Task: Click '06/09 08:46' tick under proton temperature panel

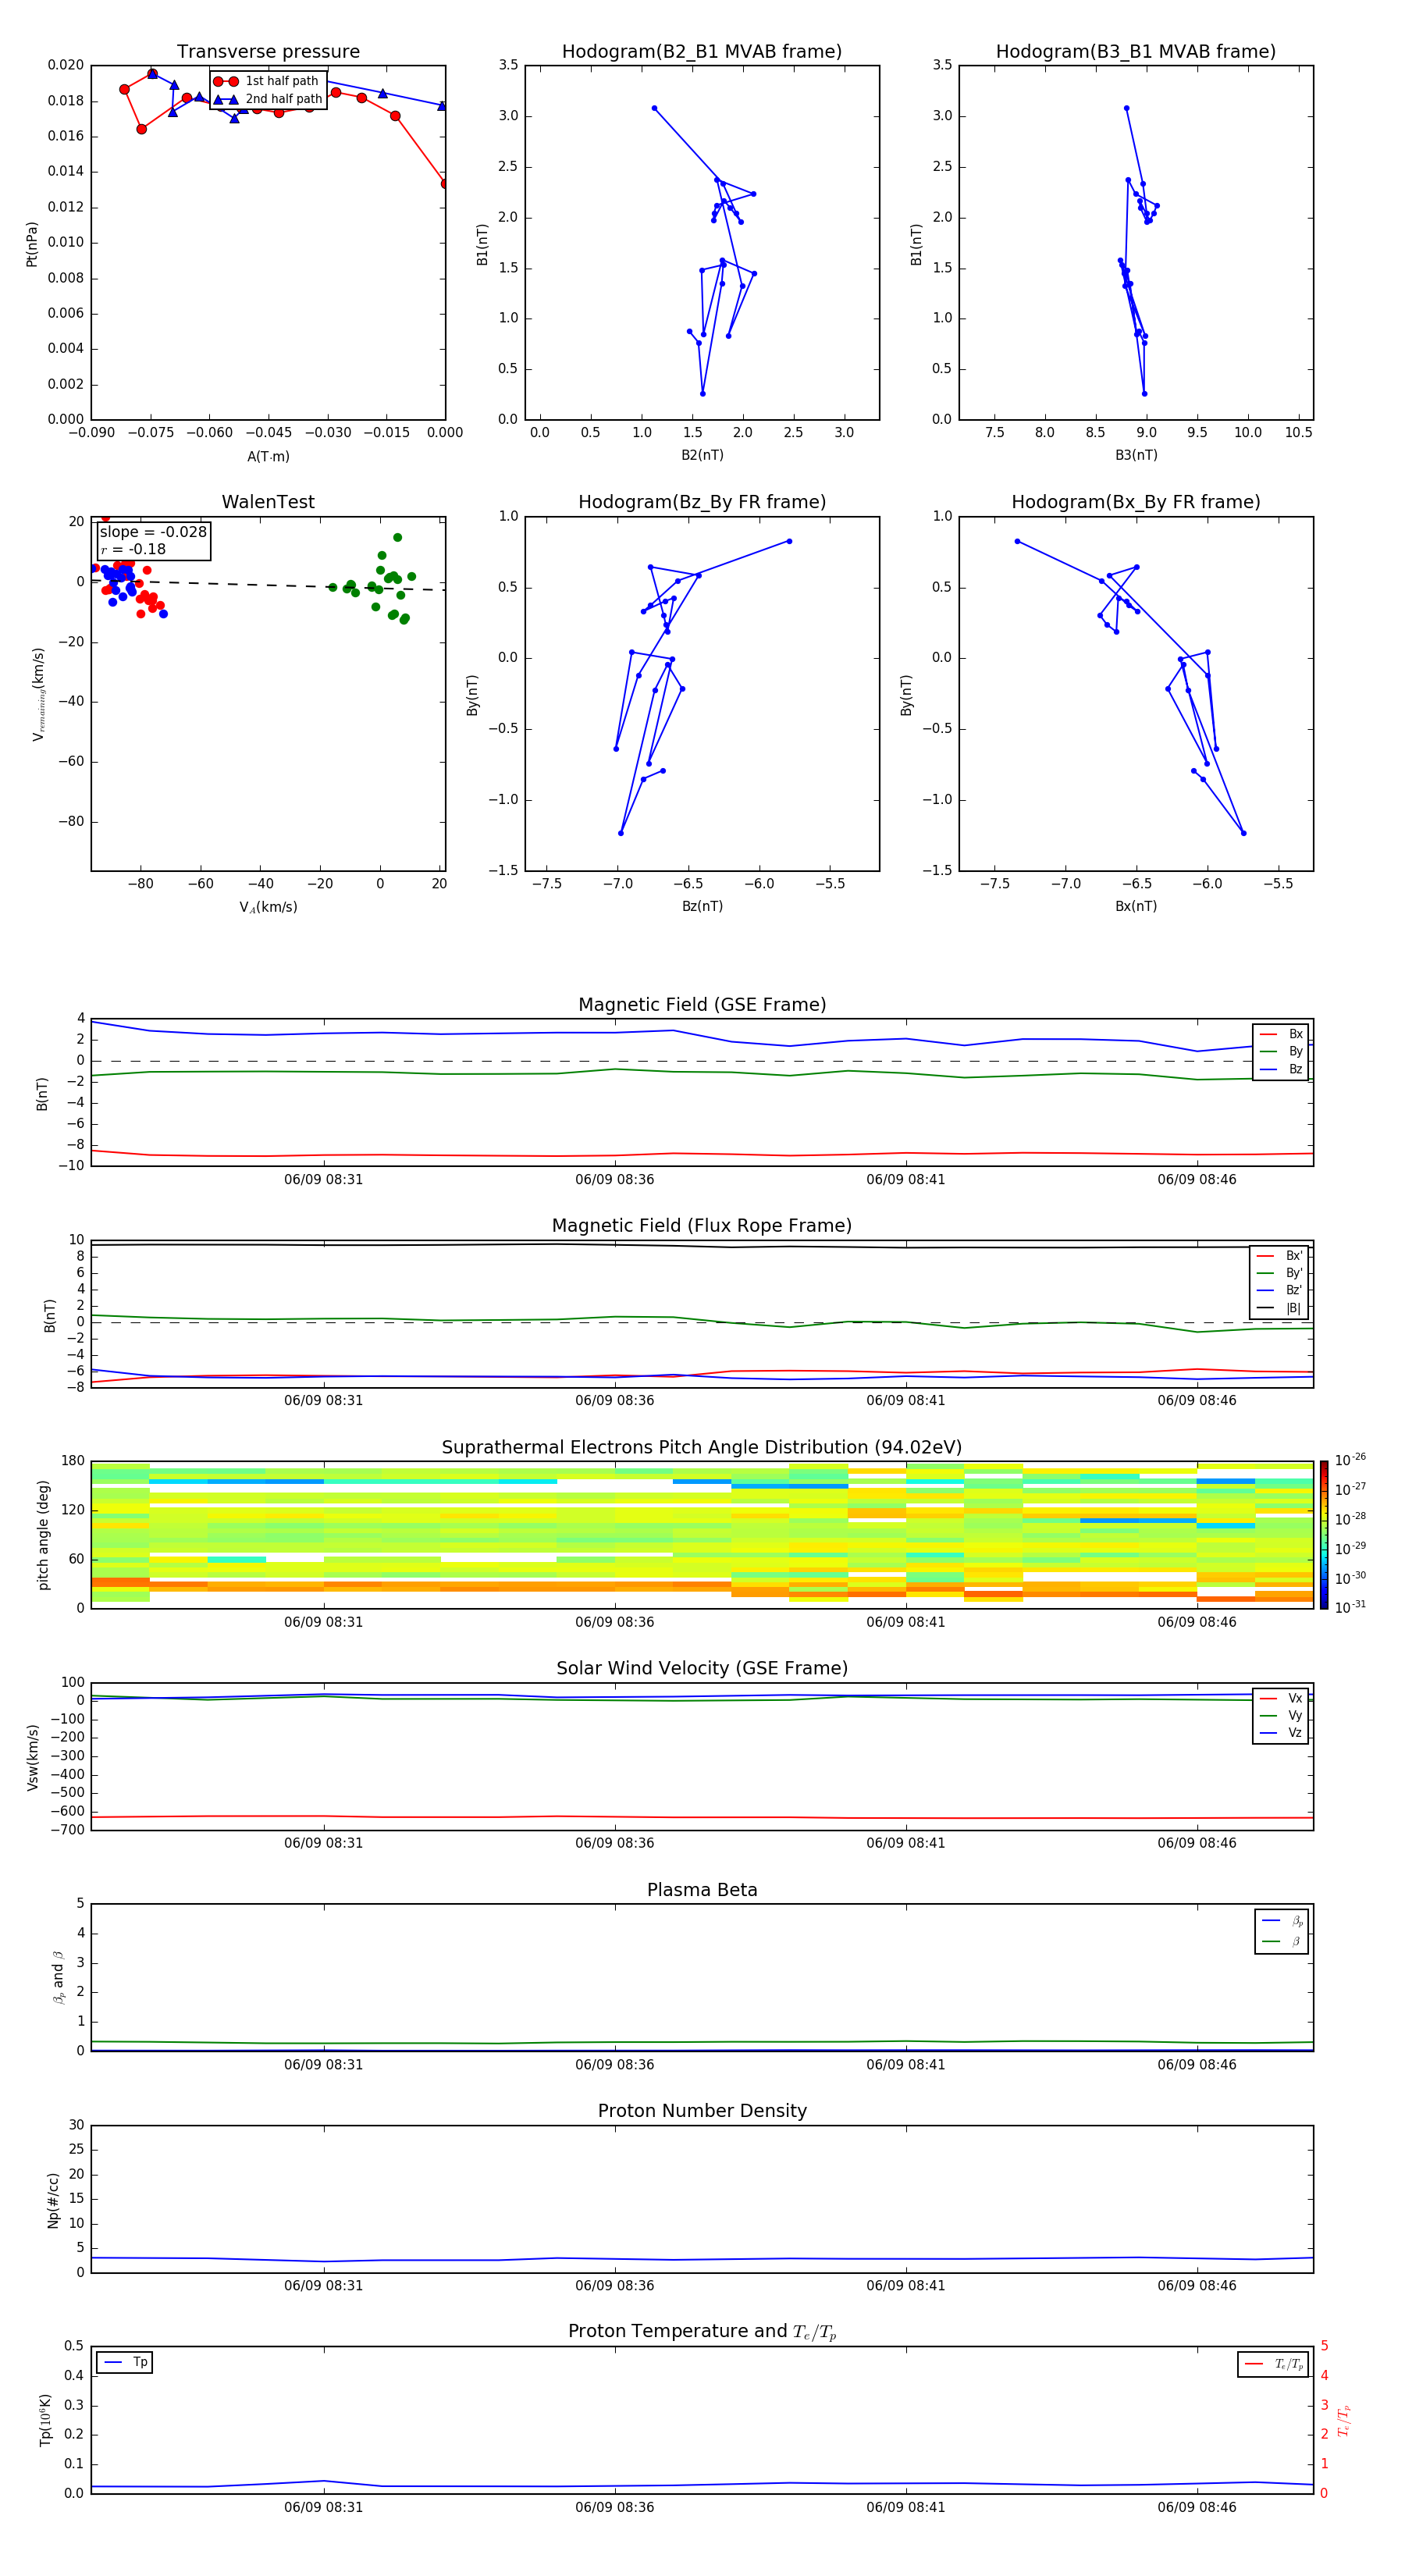Action: pyautogui.click(x=1196, y=2508)
